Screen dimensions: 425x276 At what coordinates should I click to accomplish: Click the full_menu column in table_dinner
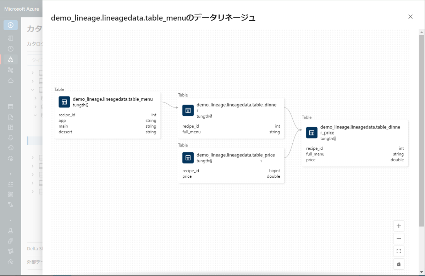(192, 132)
